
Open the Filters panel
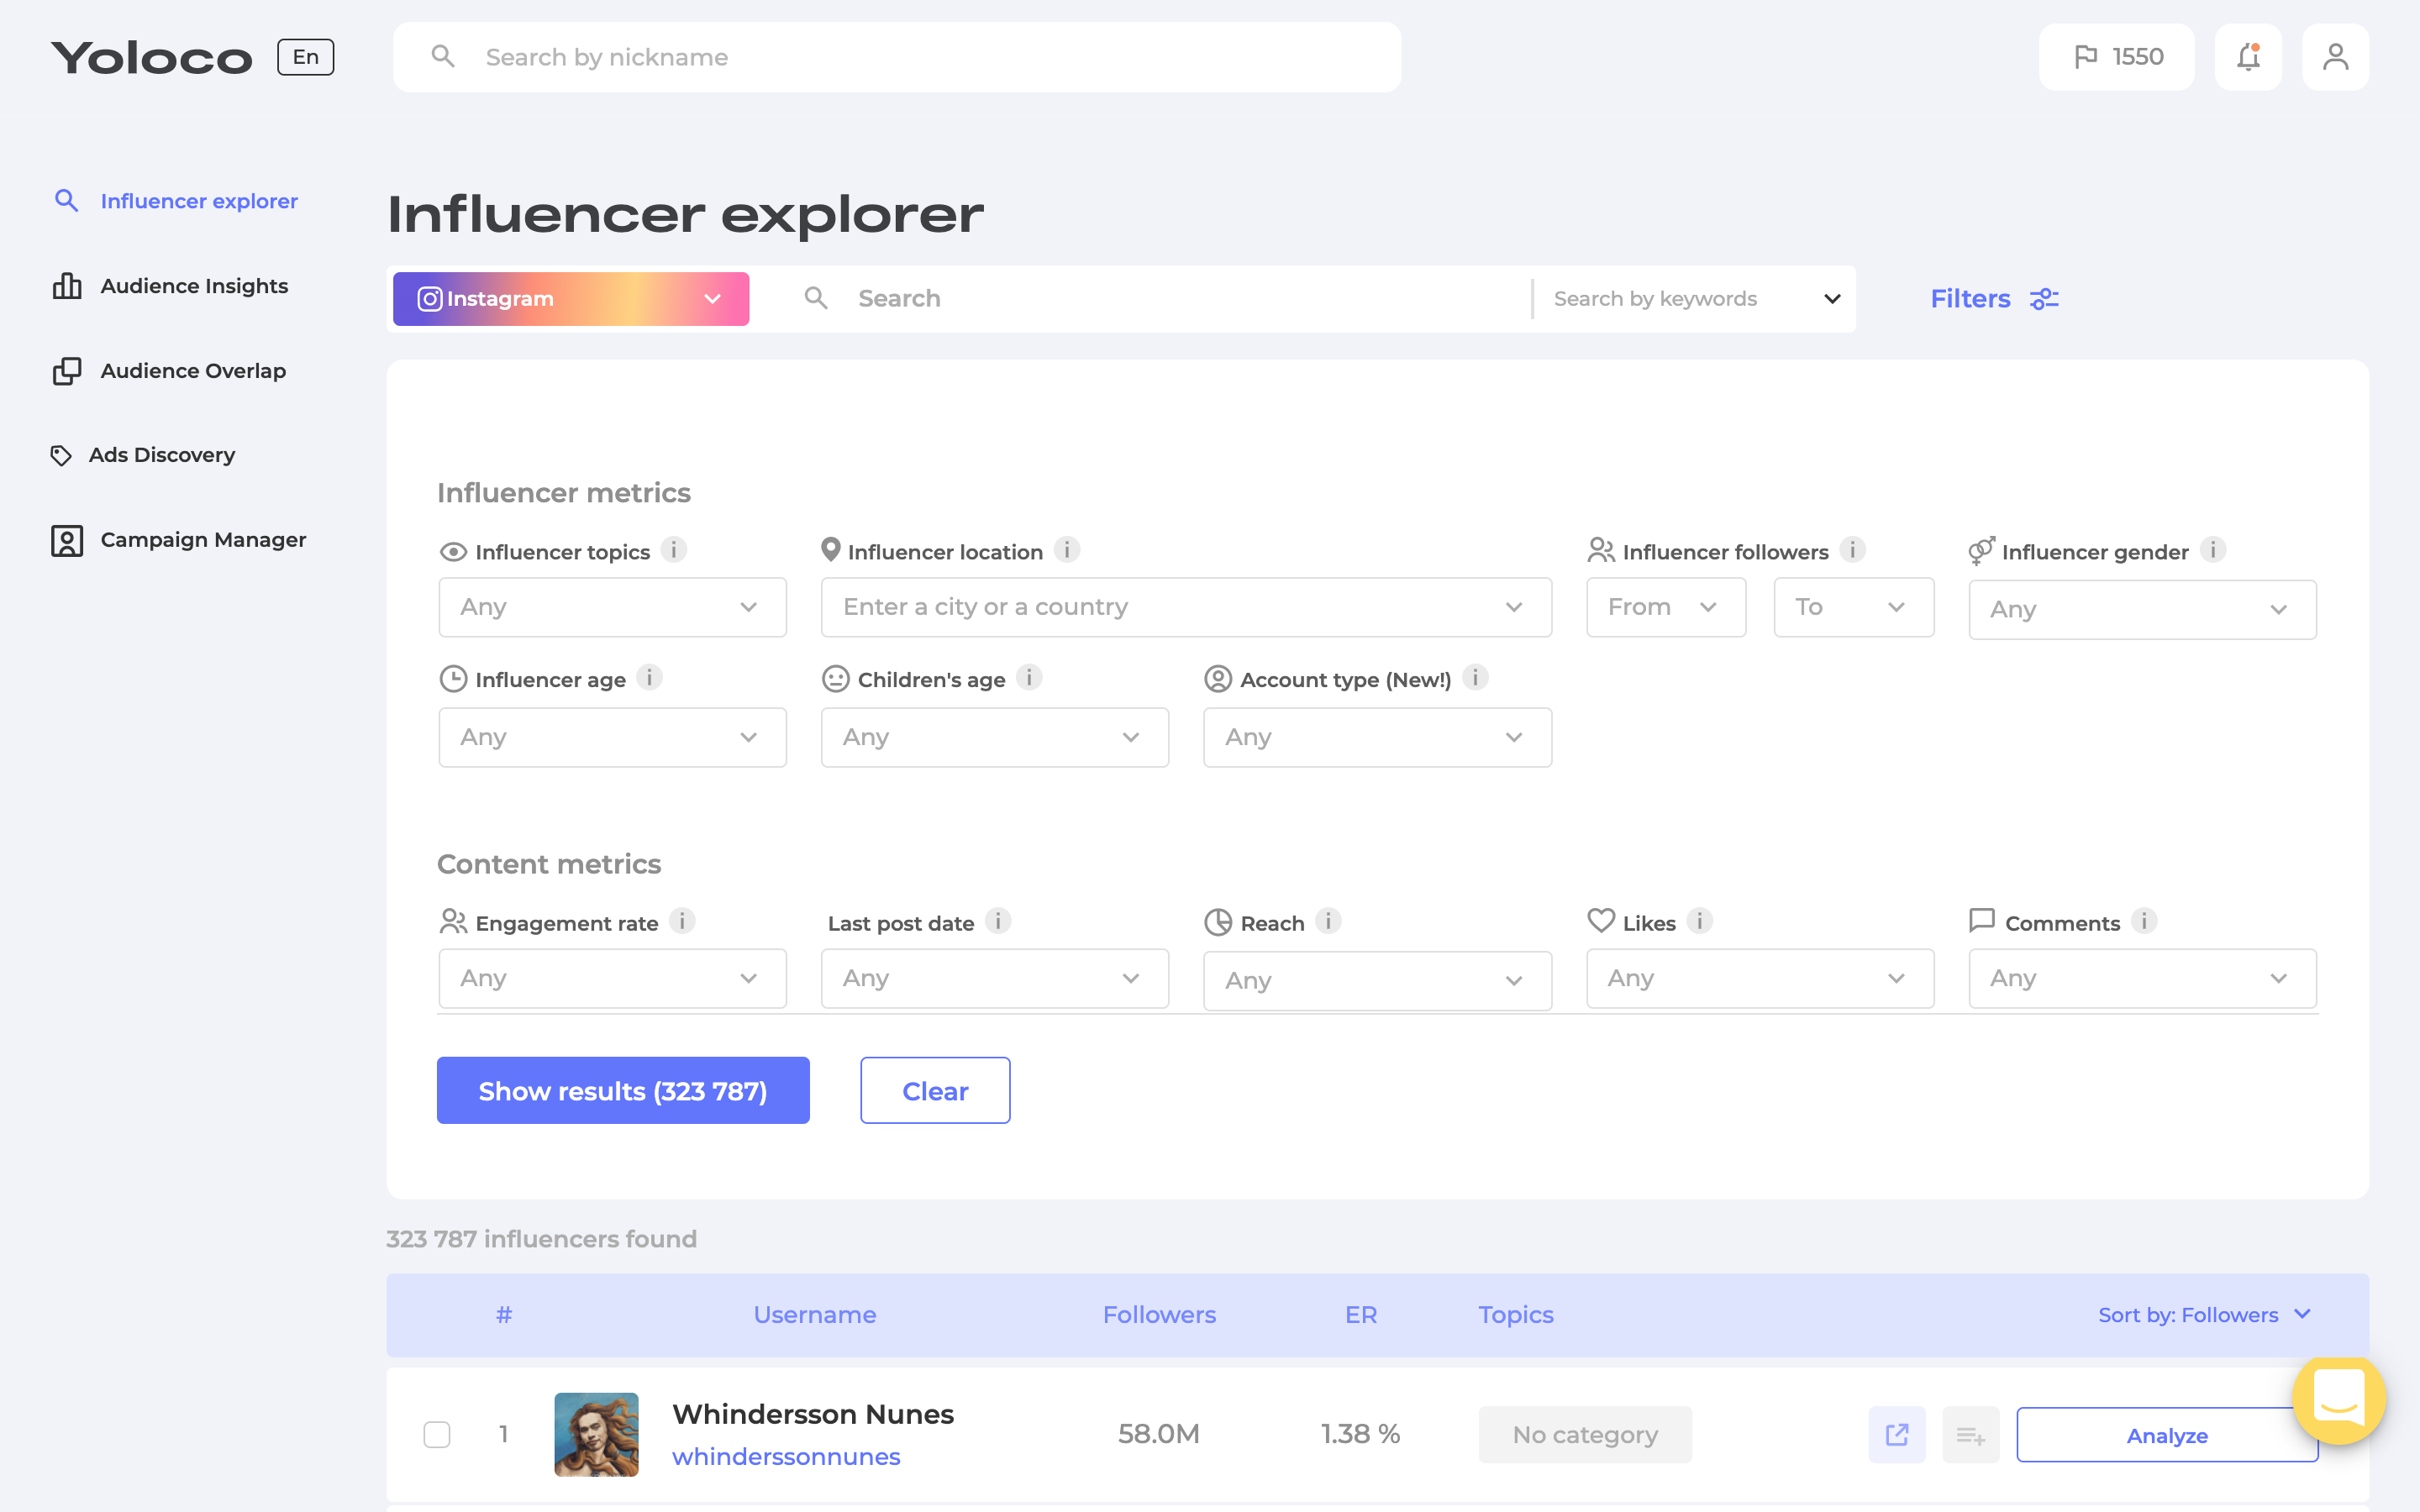(1993, 298)
